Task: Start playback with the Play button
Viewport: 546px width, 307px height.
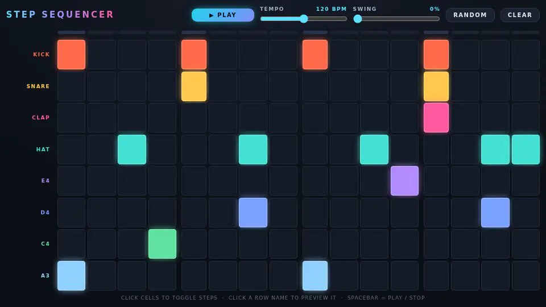Action: point(223,15)
